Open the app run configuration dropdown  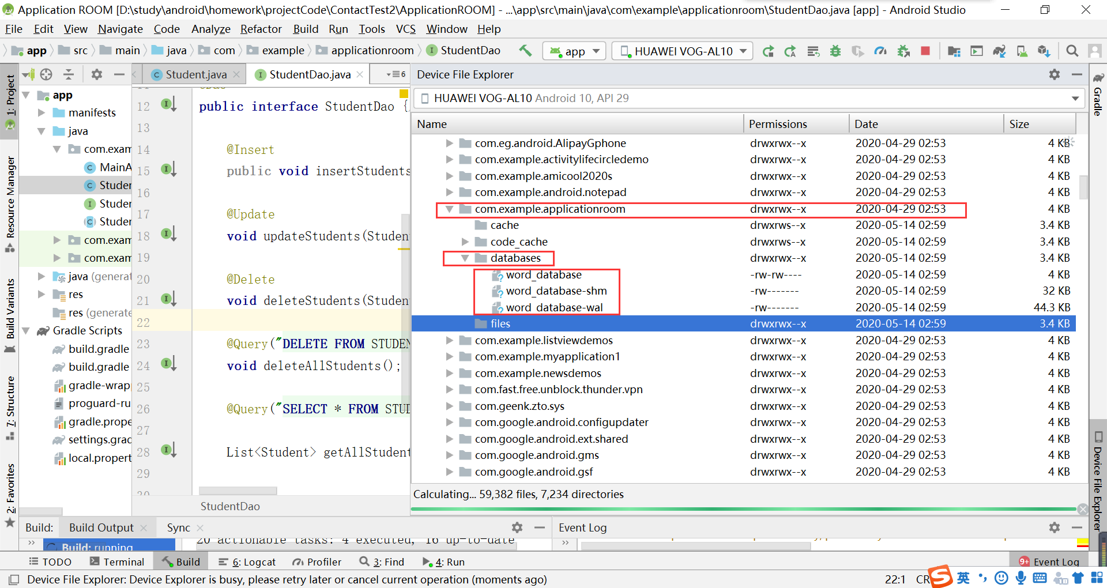tap(574, 51)
